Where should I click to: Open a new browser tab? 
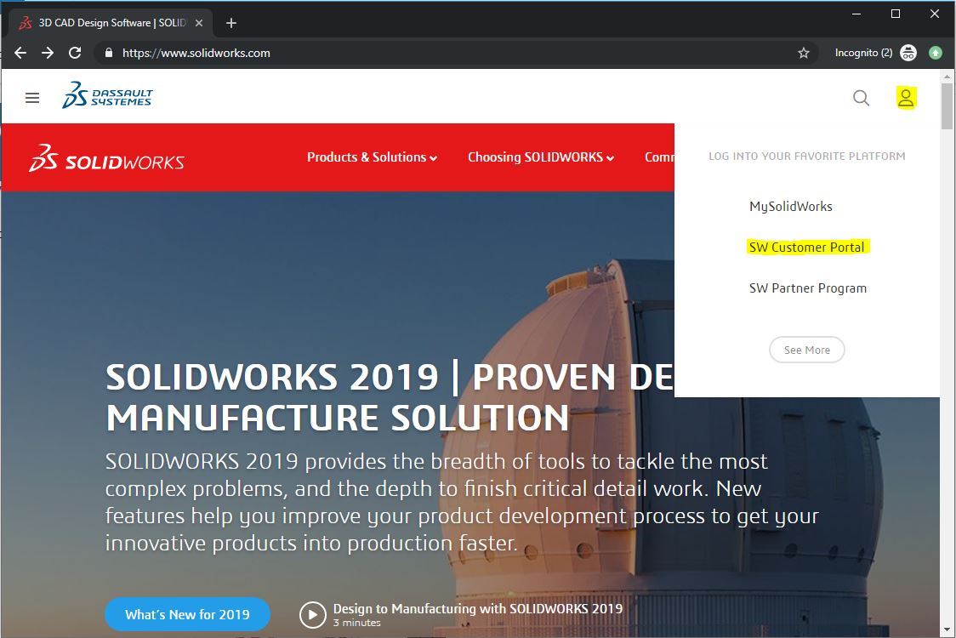231,23
